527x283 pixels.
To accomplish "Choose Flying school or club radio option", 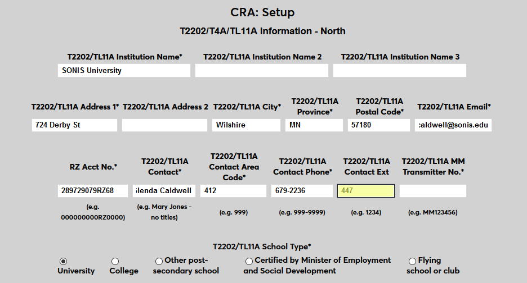I will [x=412, y=261].
